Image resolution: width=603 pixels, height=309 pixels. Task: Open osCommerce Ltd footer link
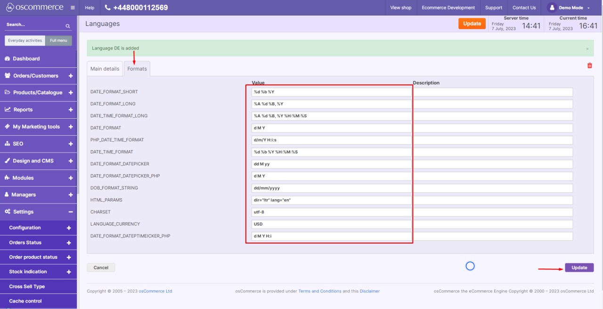(x=155, y=291)
